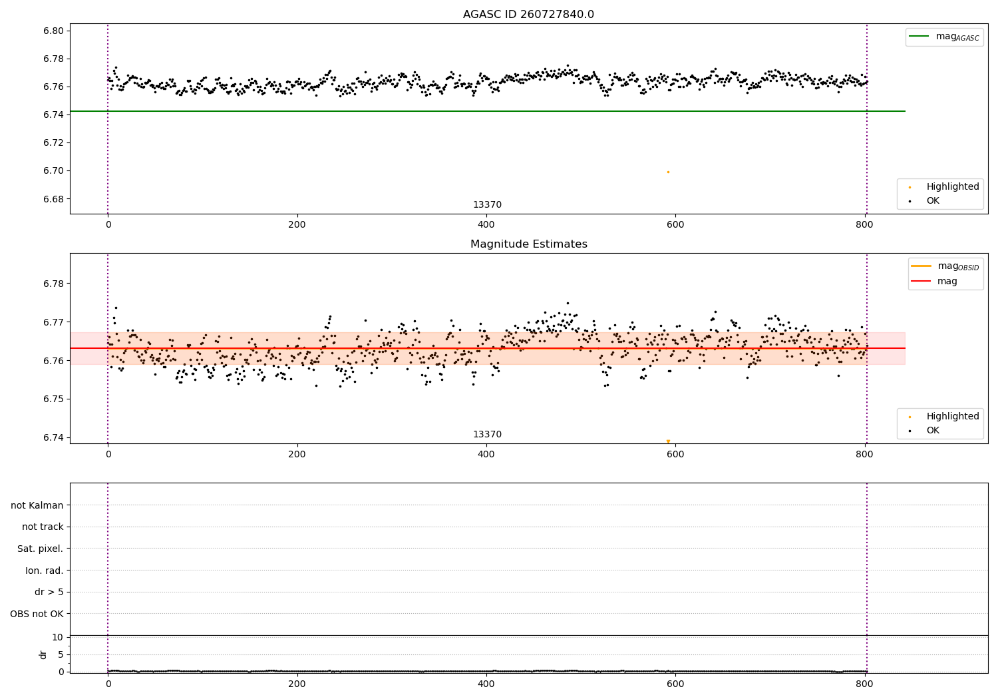Click "Highlighted" in the top plot legend
The height and width of the screenshot is (699, 998).
click(953, 187)
